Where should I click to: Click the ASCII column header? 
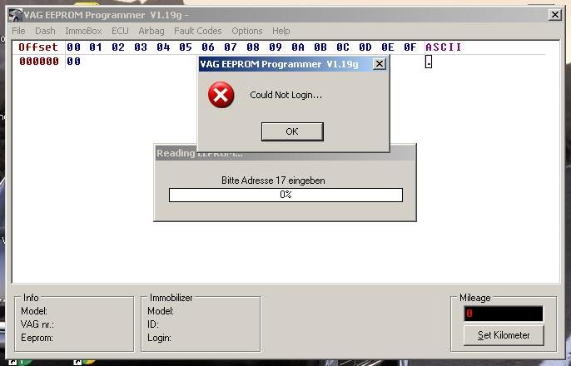[x=443, y=47]
